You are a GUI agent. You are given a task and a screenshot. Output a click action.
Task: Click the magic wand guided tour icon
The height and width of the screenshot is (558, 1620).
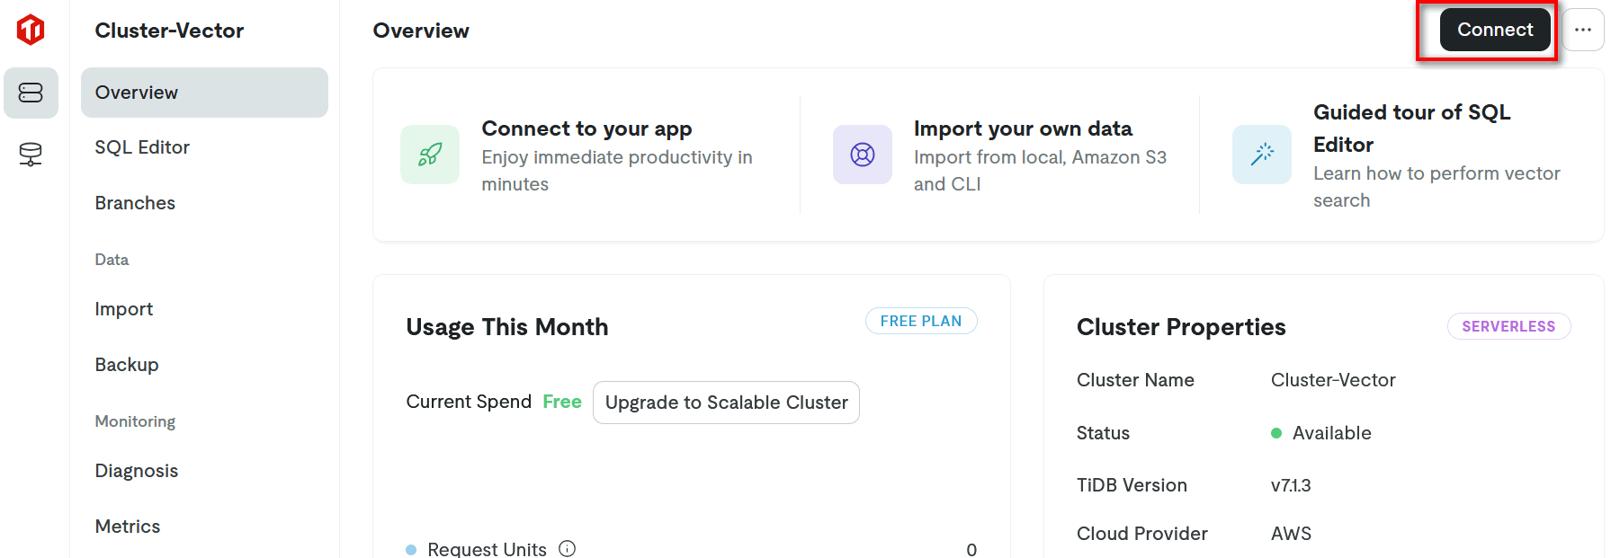tap(1261, 155)
